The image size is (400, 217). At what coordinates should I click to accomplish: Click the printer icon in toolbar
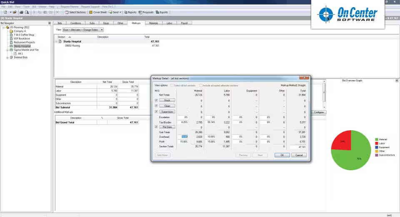pos(21,12)
